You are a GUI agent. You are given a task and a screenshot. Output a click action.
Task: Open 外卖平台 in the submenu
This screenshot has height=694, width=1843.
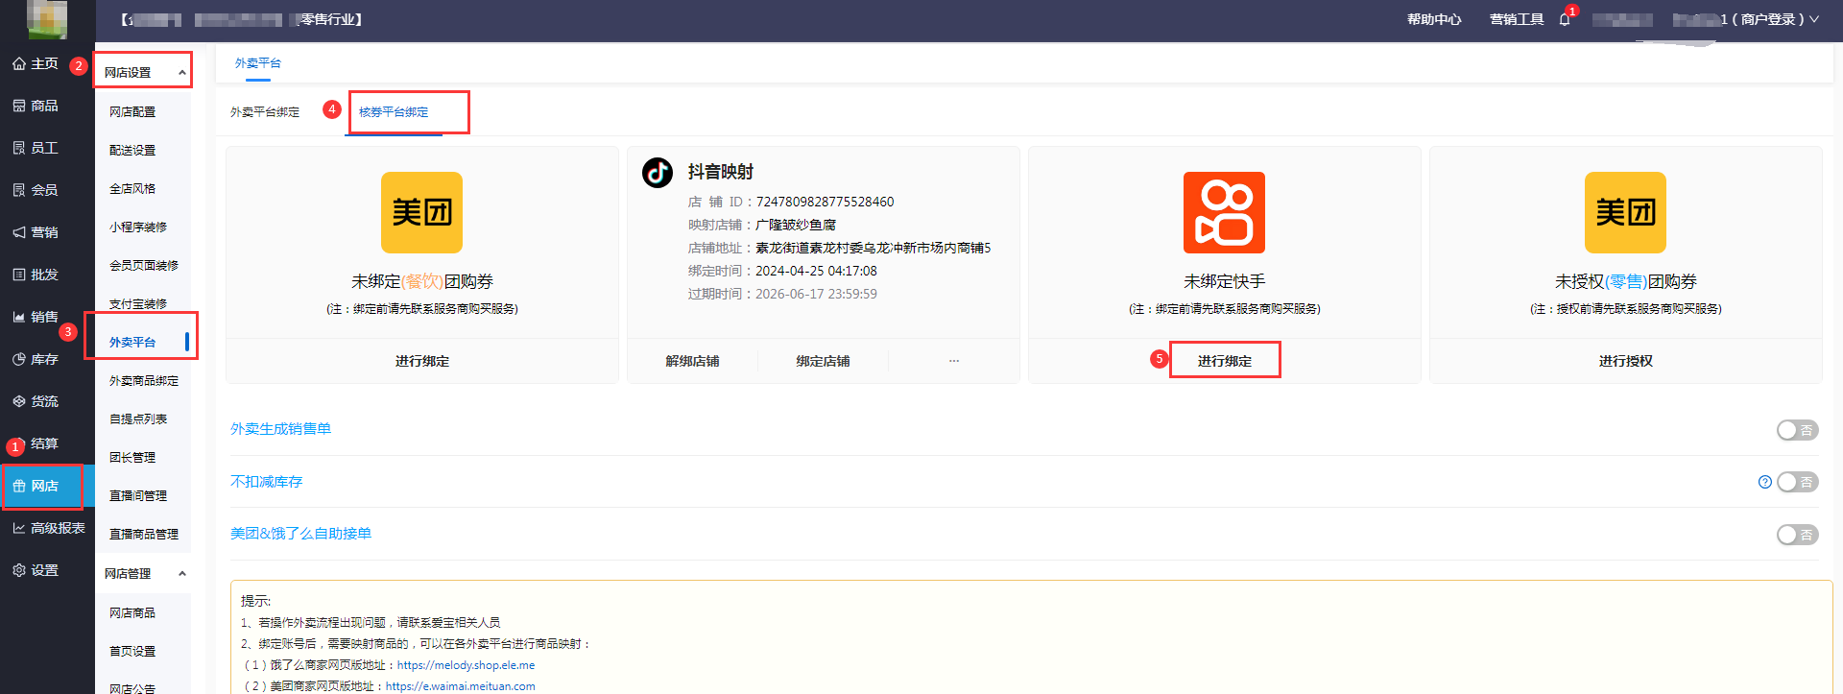[132, 343]
